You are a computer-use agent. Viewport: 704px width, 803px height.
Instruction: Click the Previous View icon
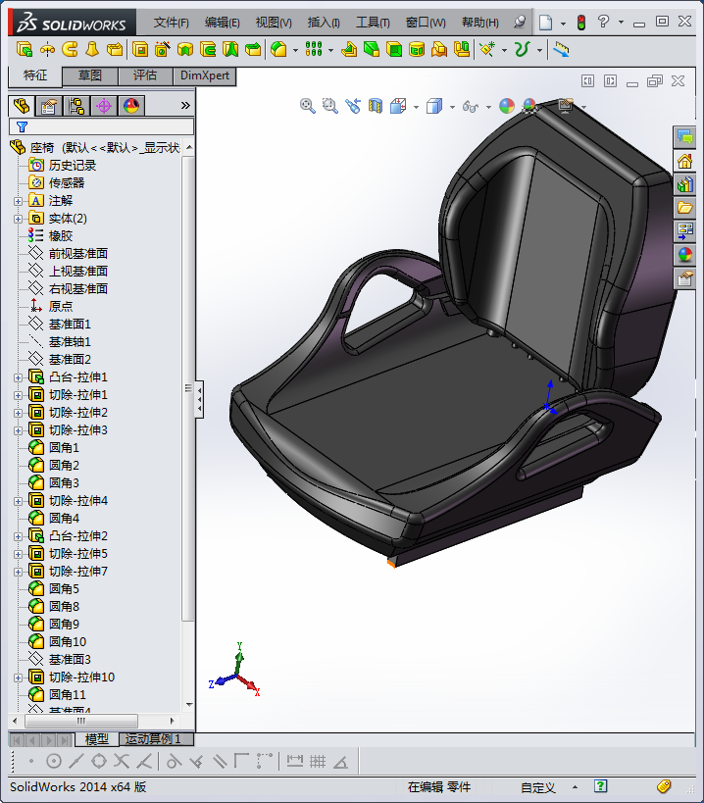coord(353,106)
